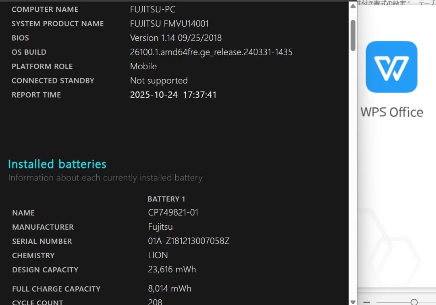436x305 pixels.
Task: Click the PLATFORM ROLE label
Action: point(42,66)
